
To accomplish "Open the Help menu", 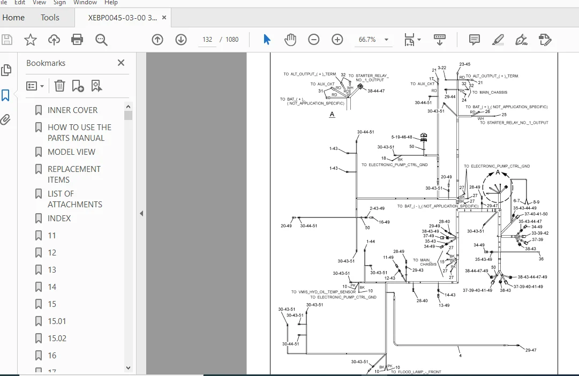I will tap(111, 3).
